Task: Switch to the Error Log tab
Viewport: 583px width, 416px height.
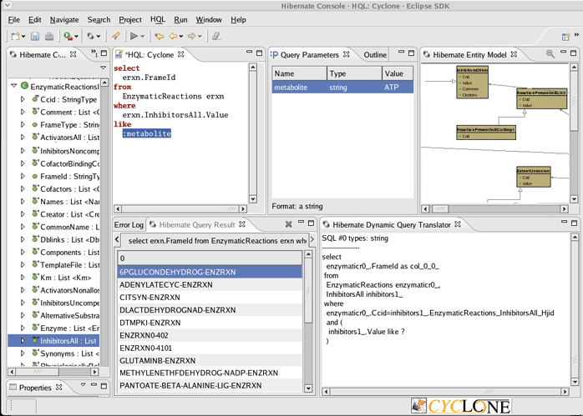Action: 129,224
